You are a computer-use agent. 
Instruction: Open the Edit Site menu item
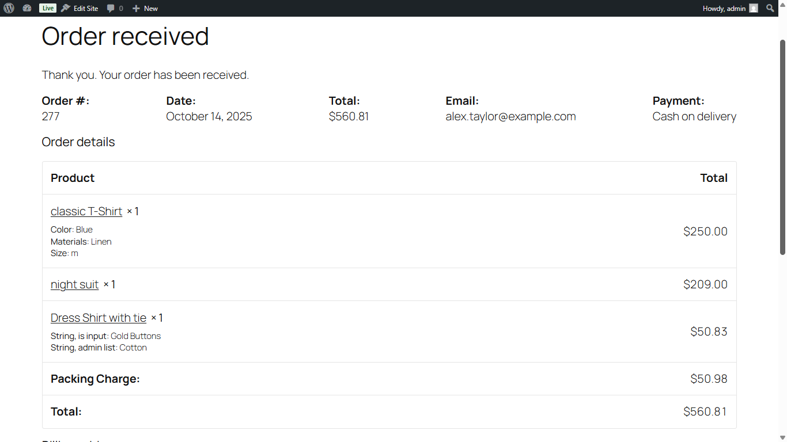pyautogui.click(x=80, y=8)
